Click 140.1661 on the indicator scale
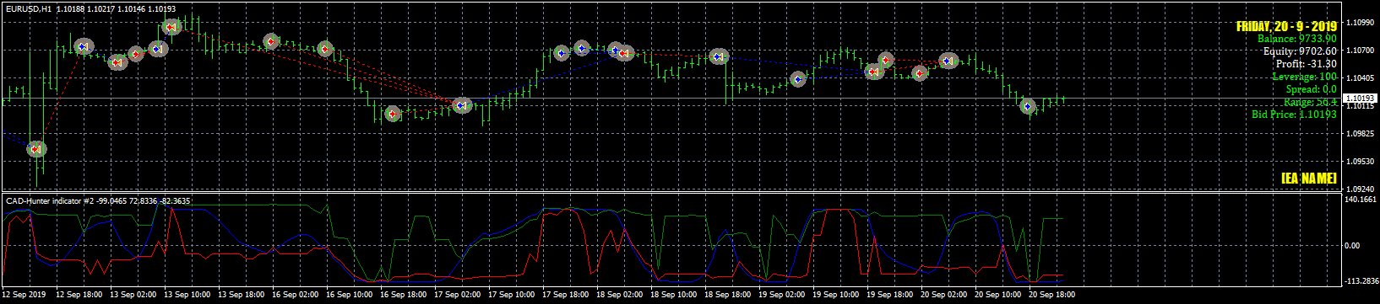 tap(1361, 200)
